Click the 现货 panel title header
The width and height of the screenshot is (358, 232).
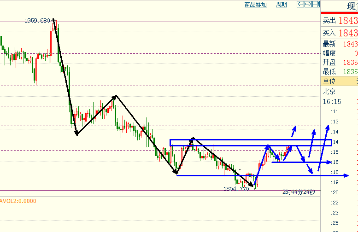350,6
